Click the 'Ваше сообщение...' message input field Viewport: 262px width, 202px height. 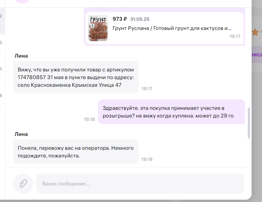140,184
